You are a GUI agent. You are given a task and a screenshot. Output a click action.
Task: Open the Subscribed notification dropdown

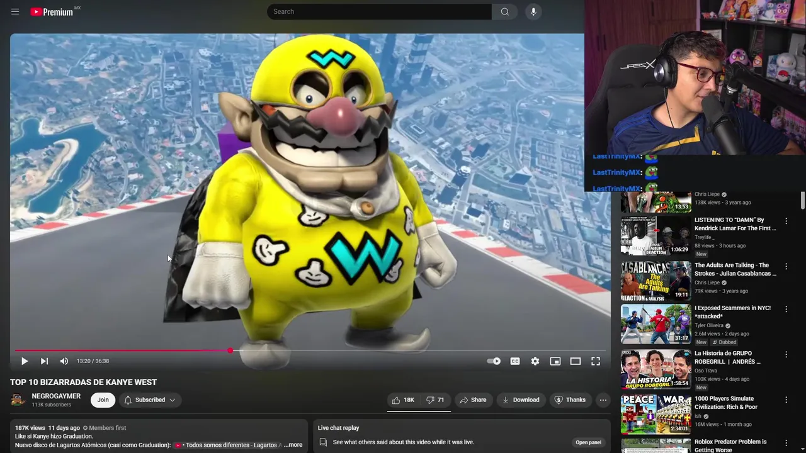(x=150, y=400)
